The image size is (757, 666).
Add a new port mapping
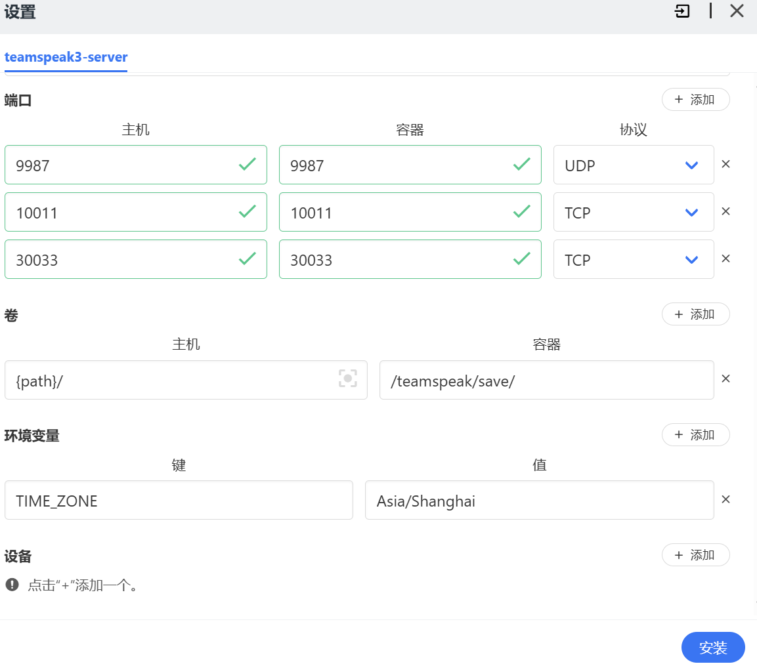696,100
